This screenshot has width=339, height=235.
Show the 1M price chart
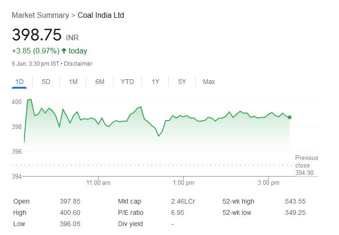73,82
